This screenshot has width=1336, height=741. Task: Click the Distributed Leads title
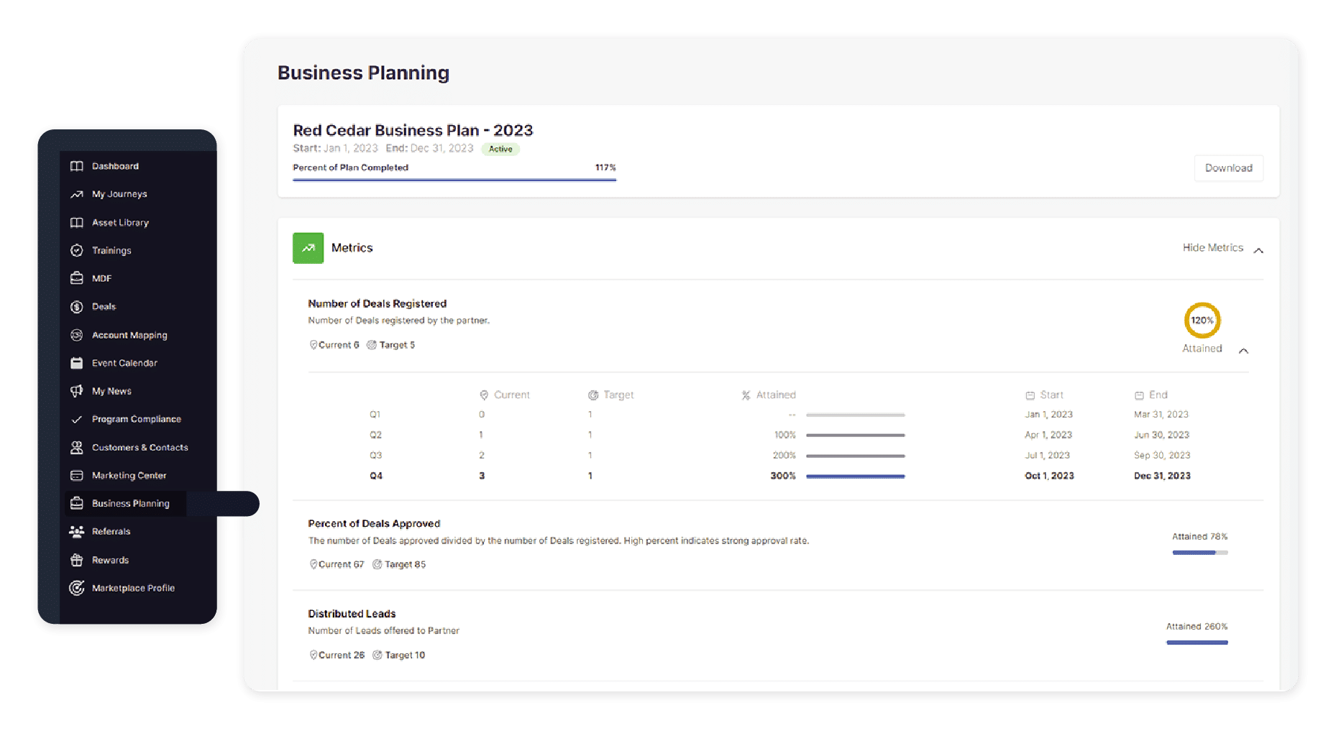[352, 614]
